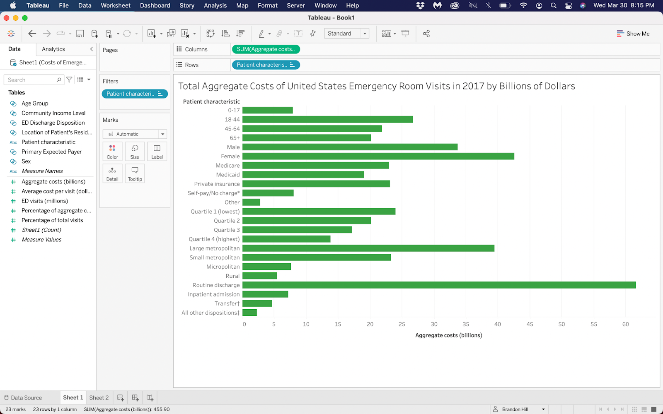Click the Save workbook icon
Viewport: 663px width, 414px height.
[x=80, y=34]
